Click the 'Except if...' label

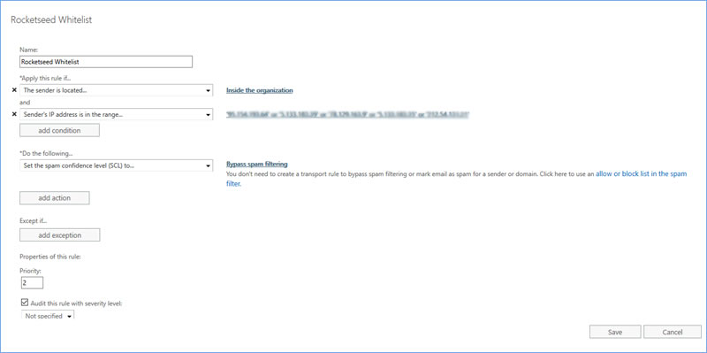[x=34, y=221]
